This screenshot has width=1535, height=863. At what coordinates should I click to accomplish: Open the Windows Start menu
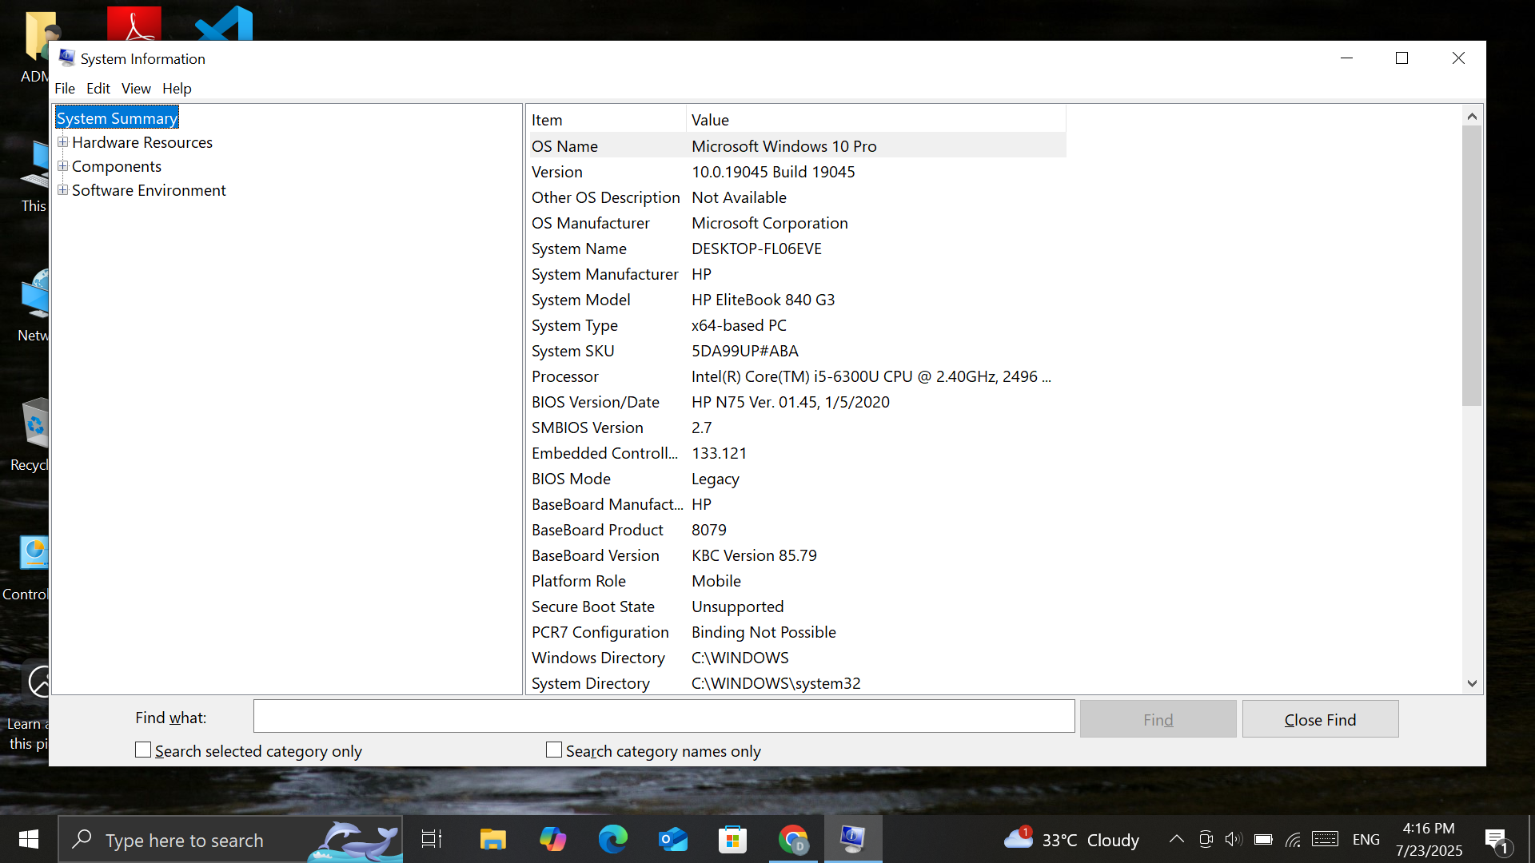pyautogui.click(x=29, y=839)
